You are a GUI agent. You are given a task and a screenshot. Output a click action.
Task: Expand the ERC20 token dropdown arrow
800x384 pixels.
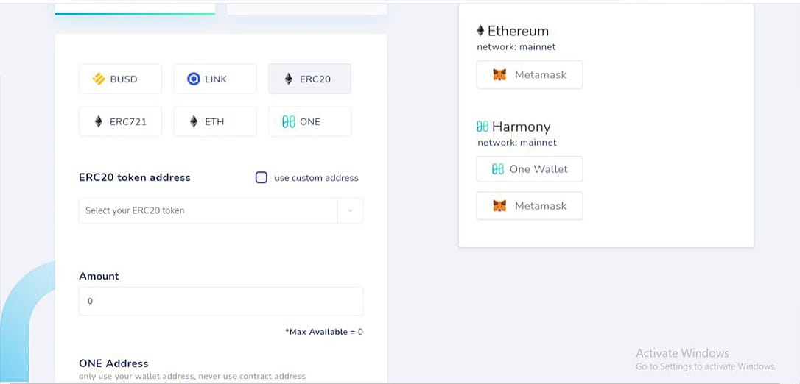(350, 210)
